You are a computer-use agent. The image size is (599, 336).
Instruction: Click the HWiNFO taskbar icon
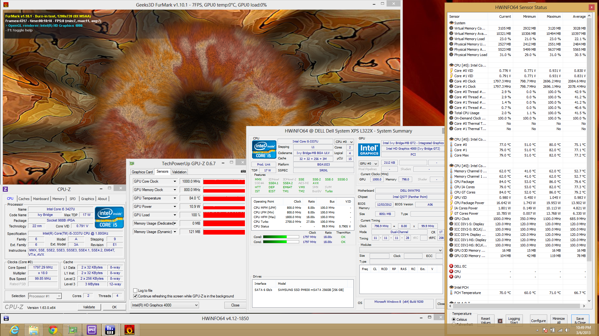pyautogui.click(x=110, y=330)
